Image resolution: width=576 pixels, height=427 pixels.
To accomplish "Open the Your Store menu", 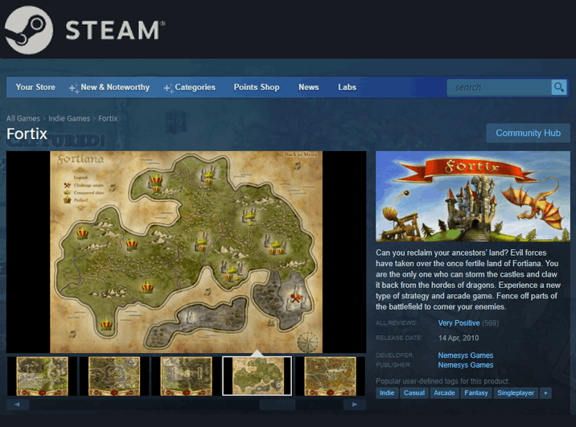I will pos(35,87).
